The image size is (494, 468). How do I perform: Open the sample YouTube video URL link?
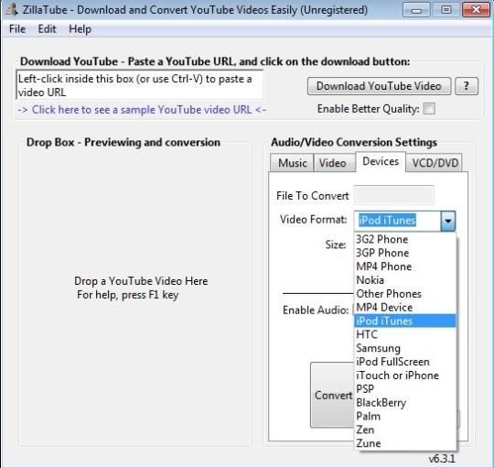click(x=142, y=110)
